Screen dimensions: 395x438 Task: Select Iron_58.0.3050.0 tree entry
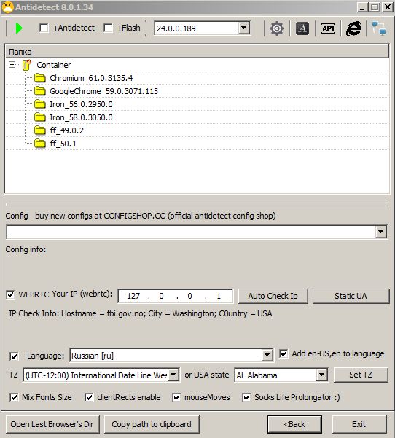click(81, 117)
